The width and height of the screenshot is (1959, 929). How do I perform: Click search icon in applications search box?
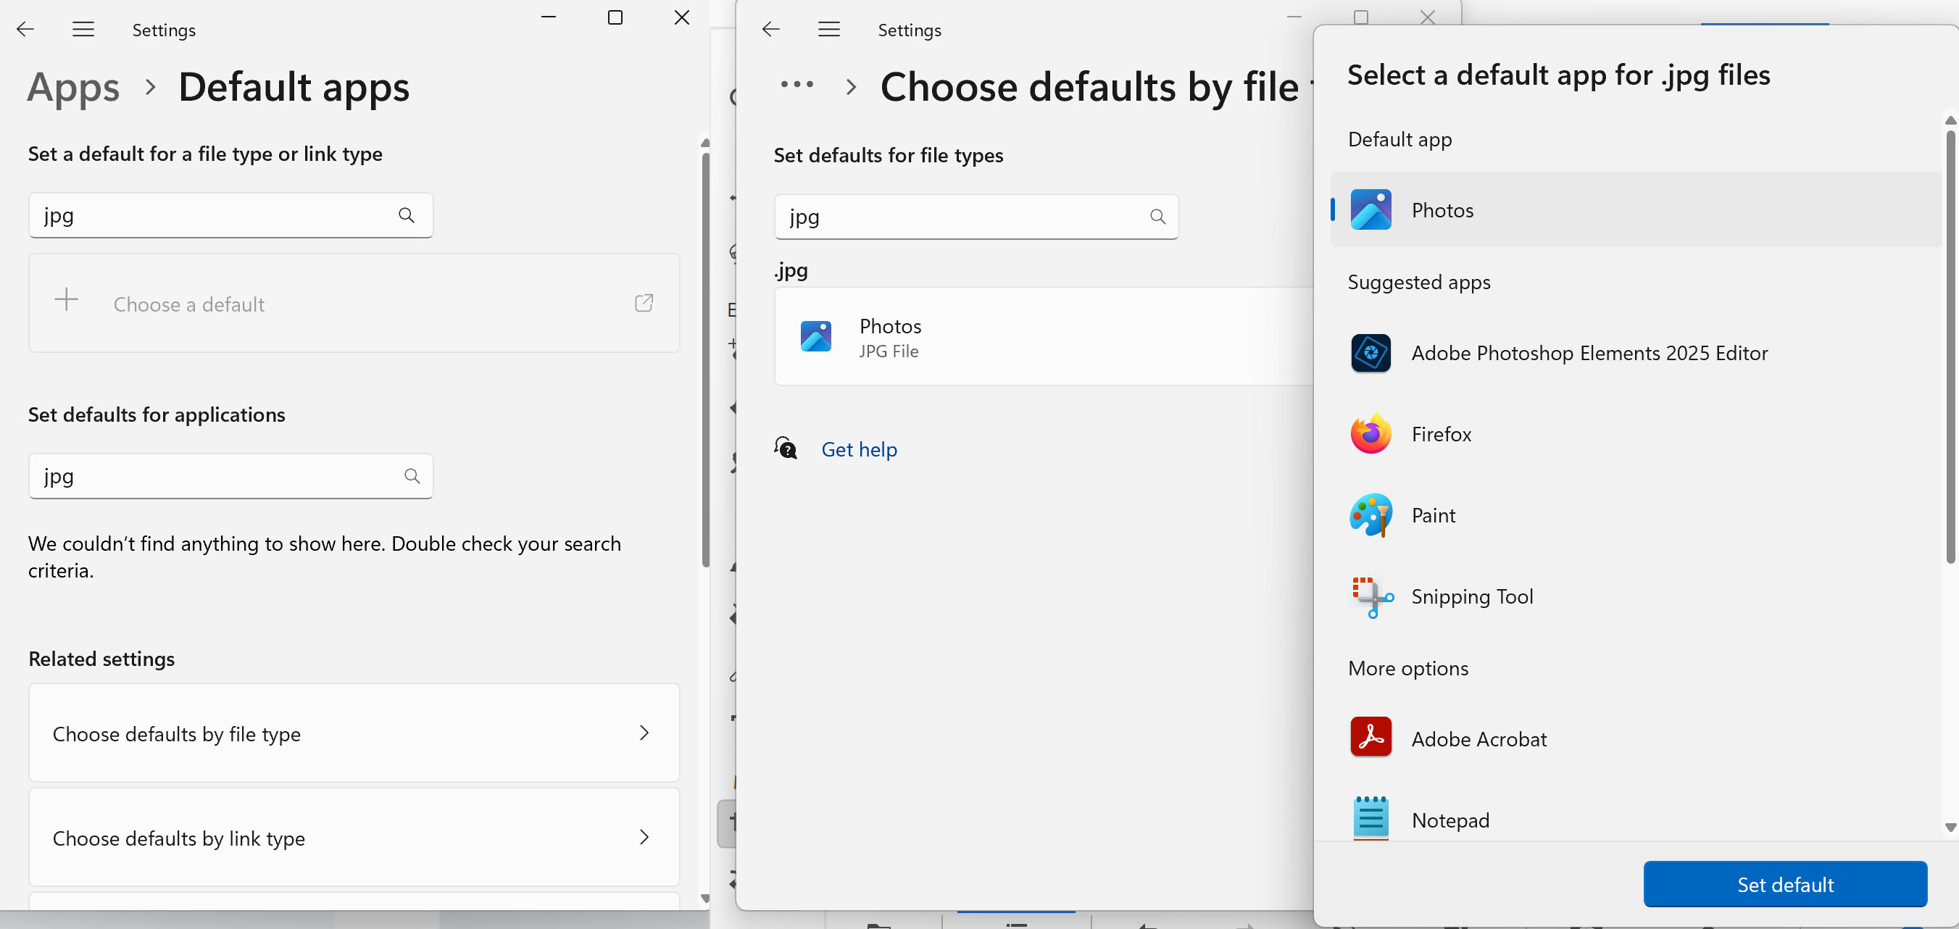[x=412, y=476]
